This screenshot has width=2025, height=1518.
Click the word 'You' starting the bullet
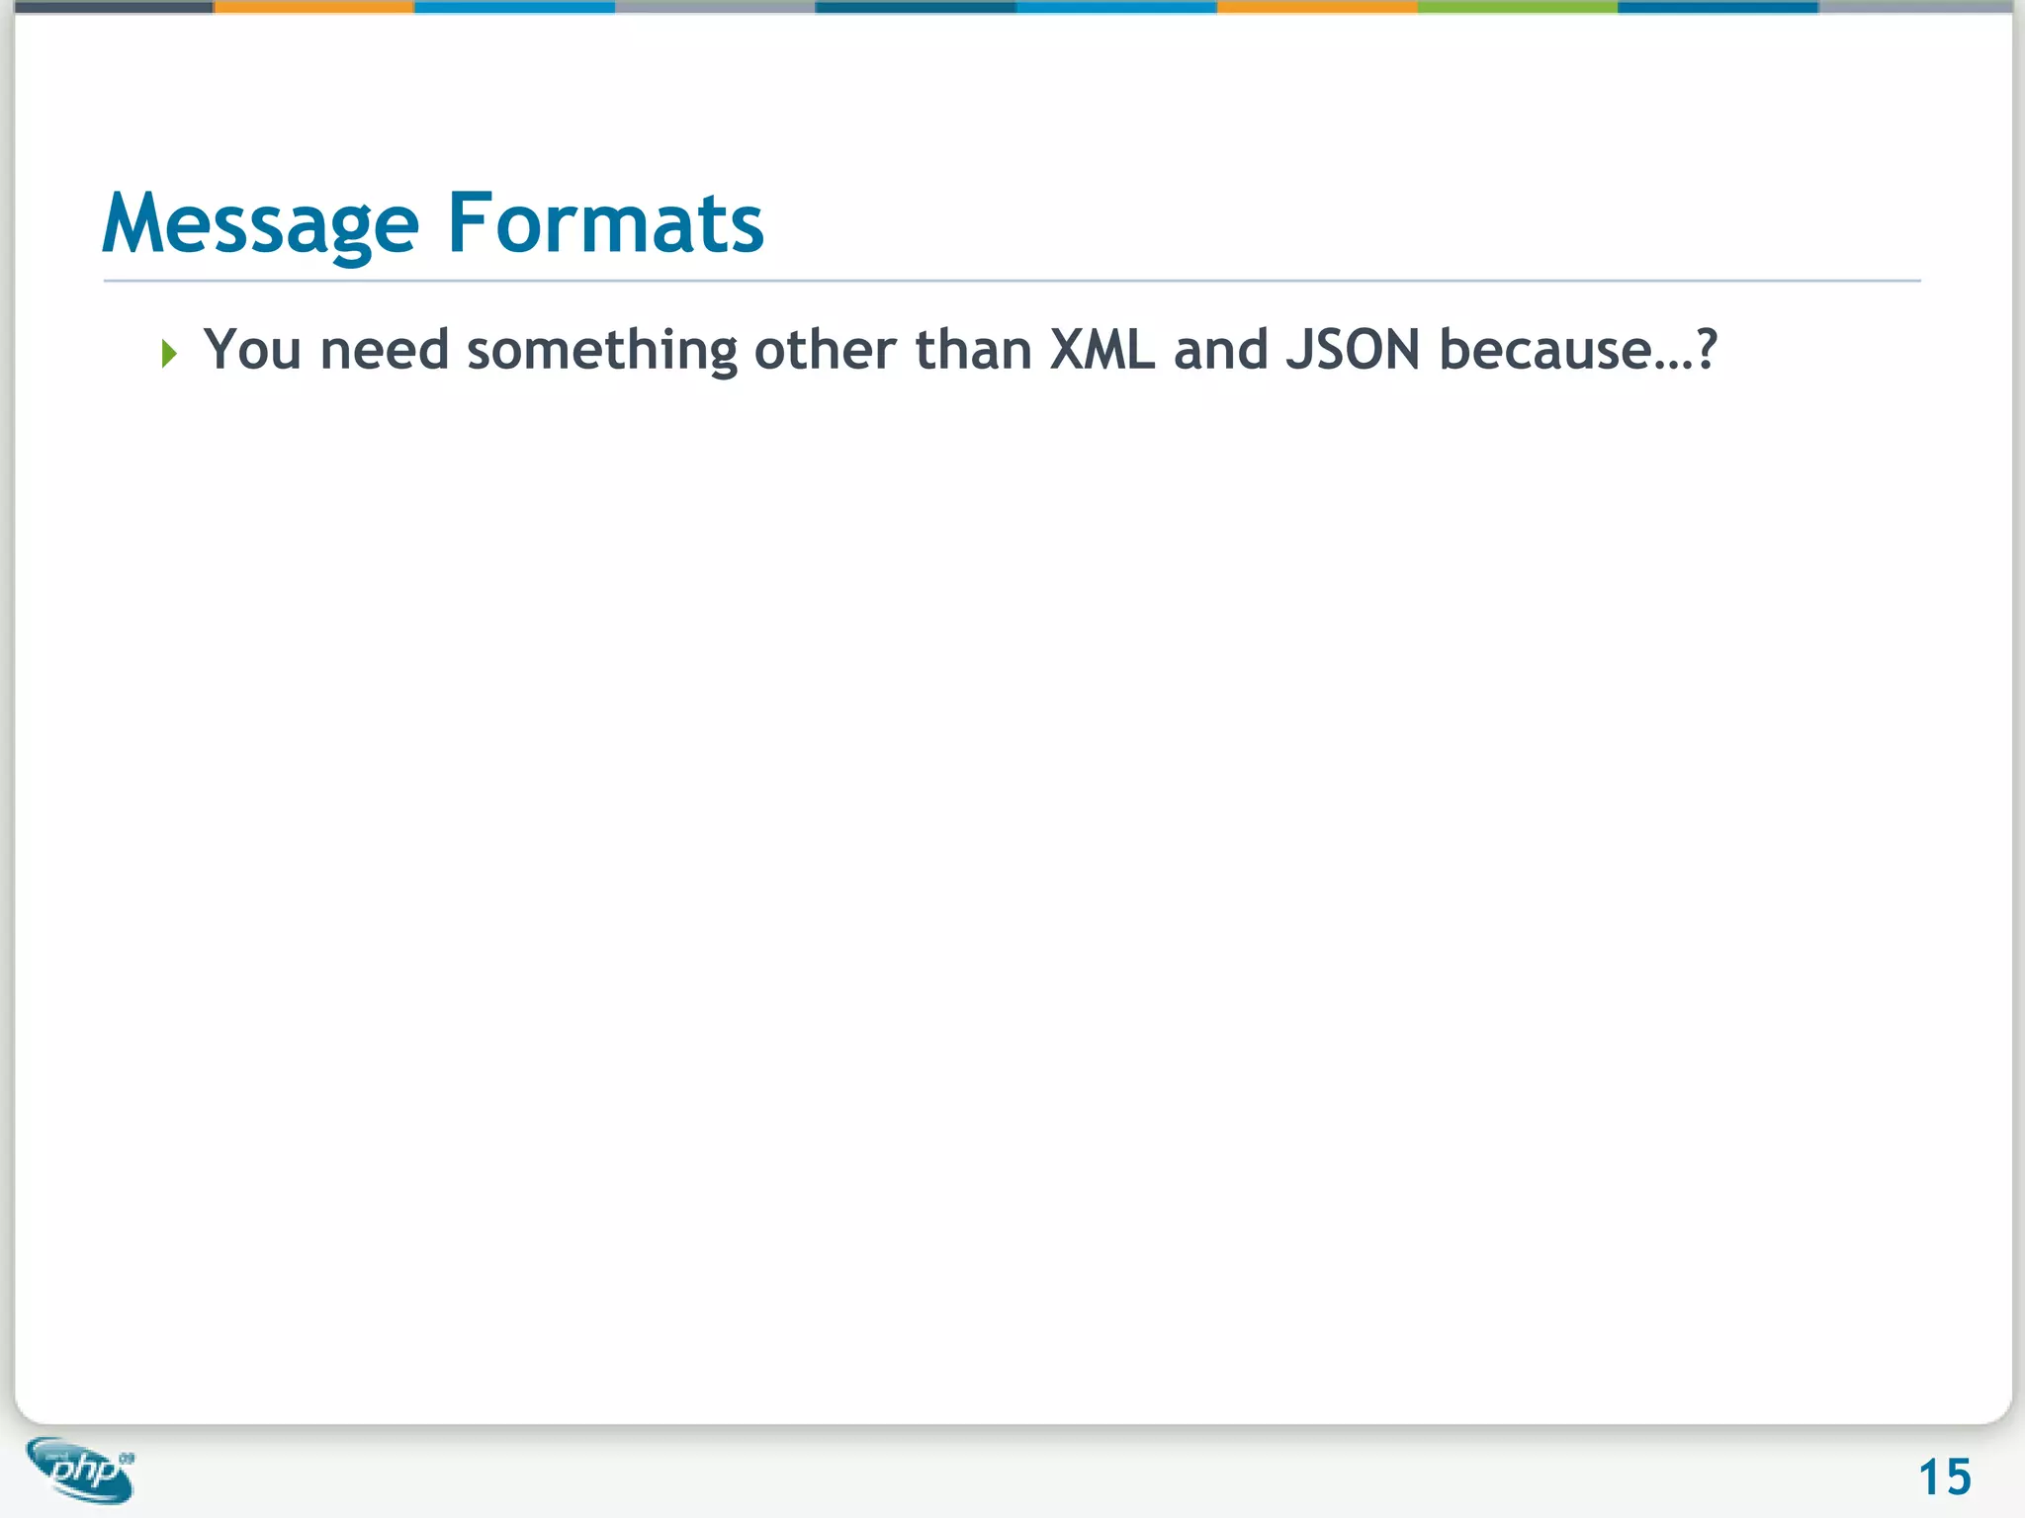(251, 350)
